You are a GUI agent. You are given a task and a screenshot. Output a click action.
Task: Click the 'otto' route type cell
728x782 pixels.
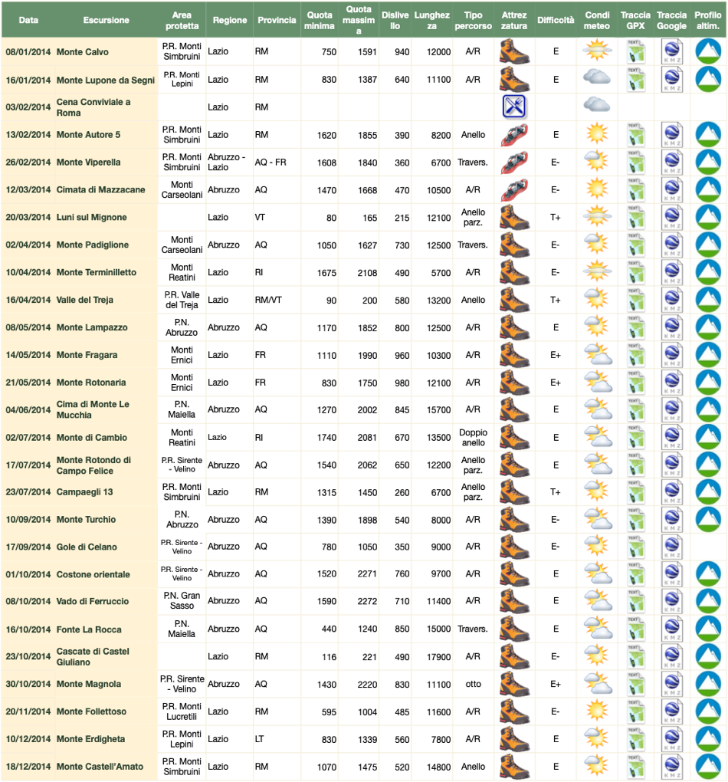point(474,684)
